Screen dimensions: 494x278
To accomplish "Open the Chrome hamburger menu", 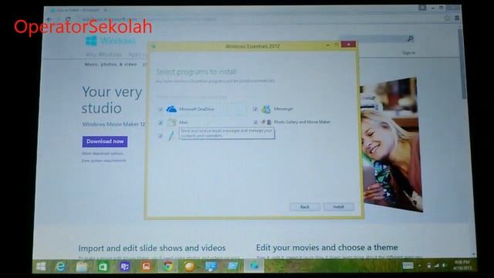I will 457,19.
